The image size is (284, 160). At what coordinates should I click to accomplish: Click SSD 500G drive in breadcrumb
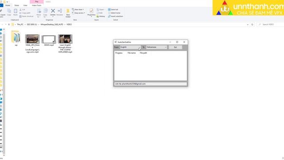click(32, 24)
